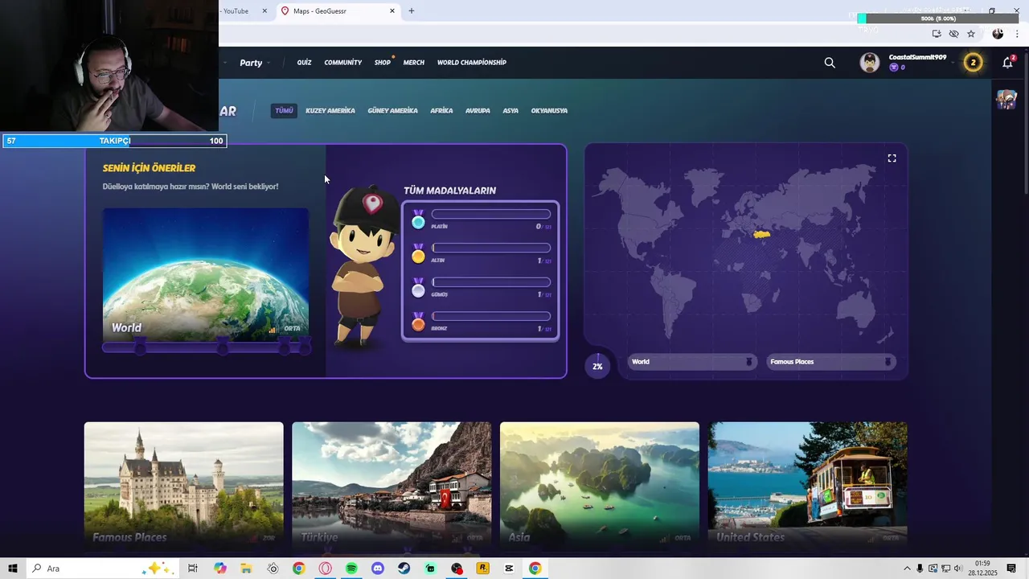Open File Explorer from the taskbar
Image resolution: width=1029 pixels, height=579 pixels.
click(246, 569)
